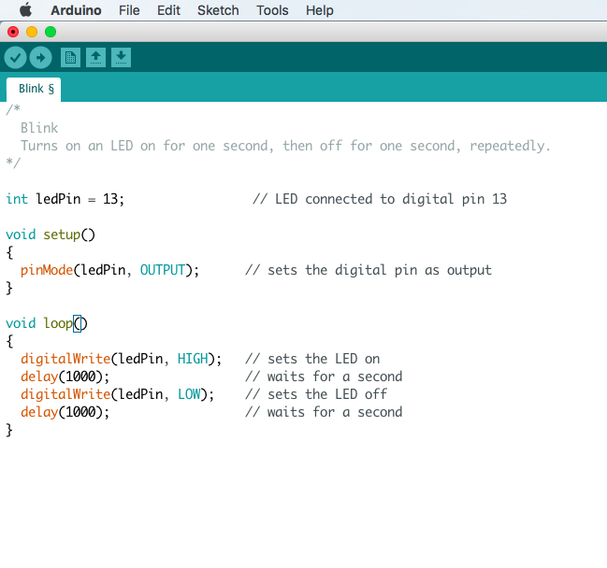This screenshot has height=568, width=607.
Task: Click the 'Blink' title in header comment
Action: (39, 128)
